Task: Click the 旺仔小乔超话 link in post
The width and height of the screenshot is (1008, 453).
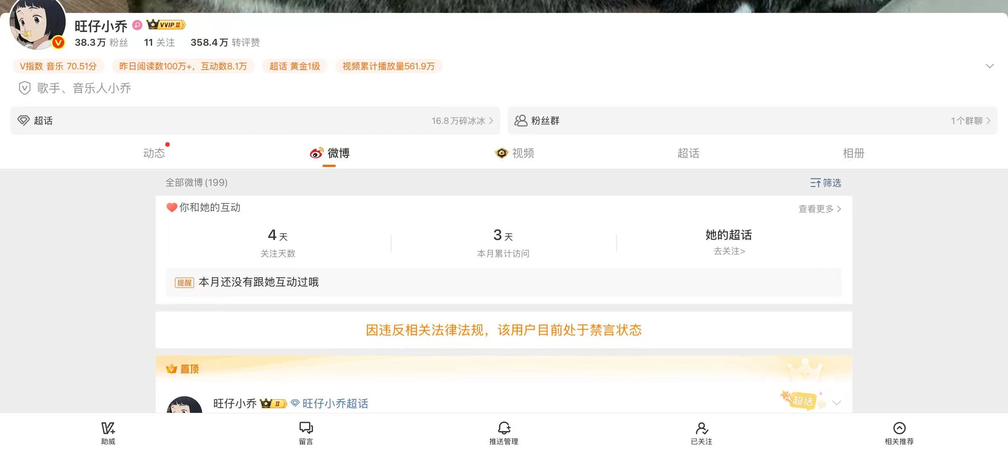Action: click(x=335, y=404)
